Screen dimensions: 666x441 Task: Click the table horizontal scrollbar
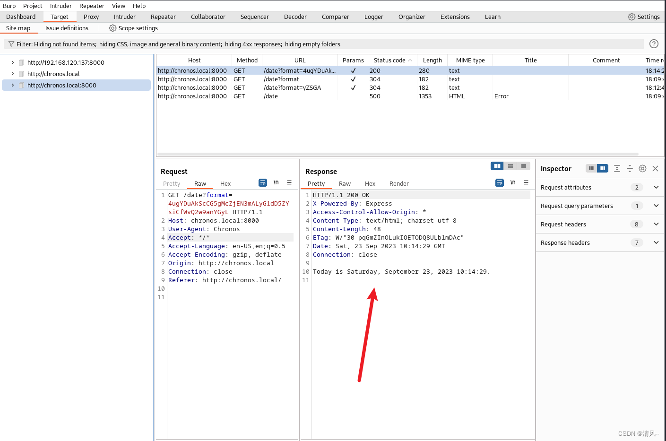[398, 154]
